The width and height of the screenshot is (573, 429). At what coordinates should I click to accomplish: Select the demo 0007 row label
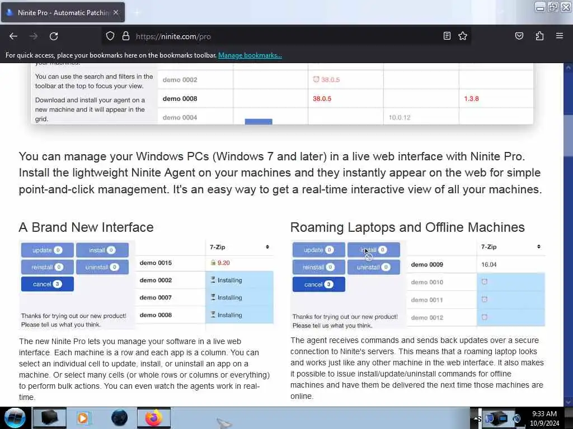pos(156,298)
